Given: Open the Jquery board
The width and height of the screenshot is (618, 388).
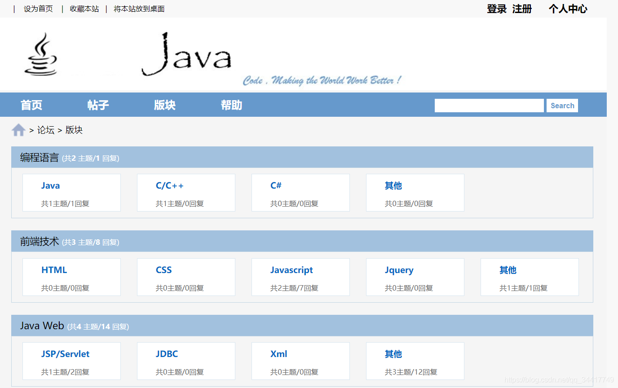Looking at the screenshot, I should click(399, 270).
